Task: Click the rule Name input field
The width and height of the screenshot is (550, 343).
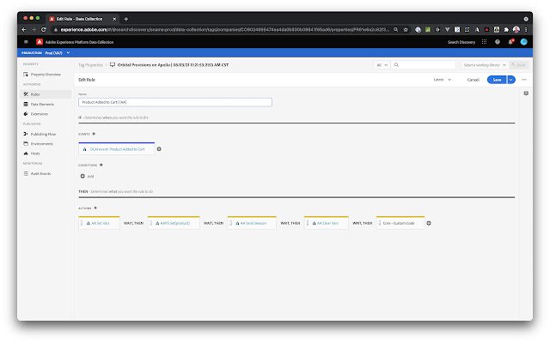Action: [175, 102]
